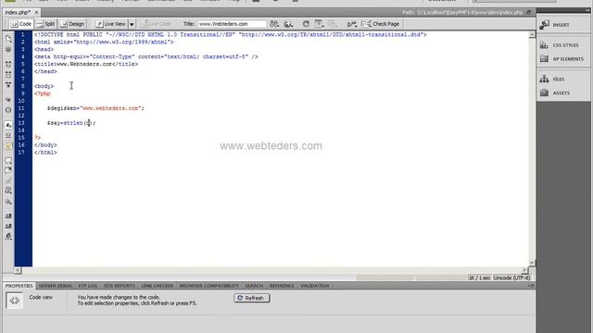Toggle Line Numbers in coding toolbar
The width and height of the screenshot is (593, 333).
(x=8, y=125)
